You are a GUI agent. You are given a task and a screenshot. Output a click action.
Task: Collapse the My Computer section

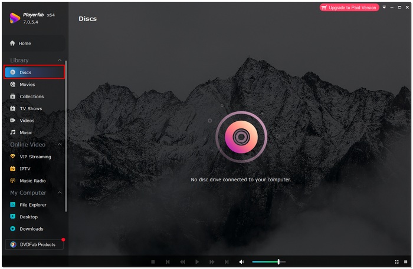(x=59, y=193)
